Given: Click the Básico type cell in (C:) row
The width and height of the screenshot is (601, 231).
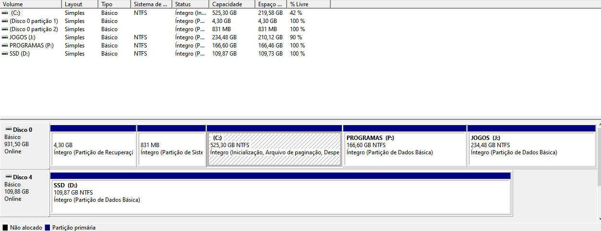Looking at the screenshot, I should [109, 13].
